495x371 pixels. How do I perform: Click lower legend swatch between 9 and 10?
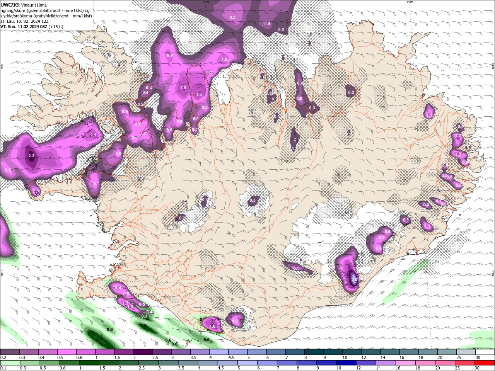coord(326,363)
